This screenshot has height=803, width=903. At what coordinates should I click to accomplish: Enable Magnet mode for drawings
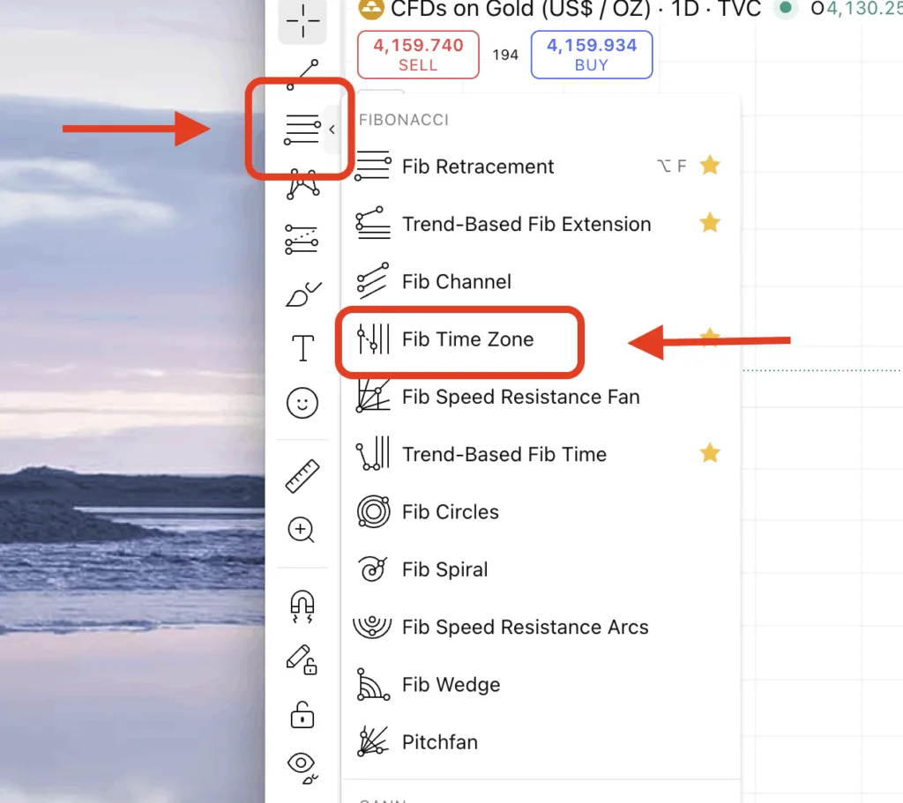click(x=302, y=606)
